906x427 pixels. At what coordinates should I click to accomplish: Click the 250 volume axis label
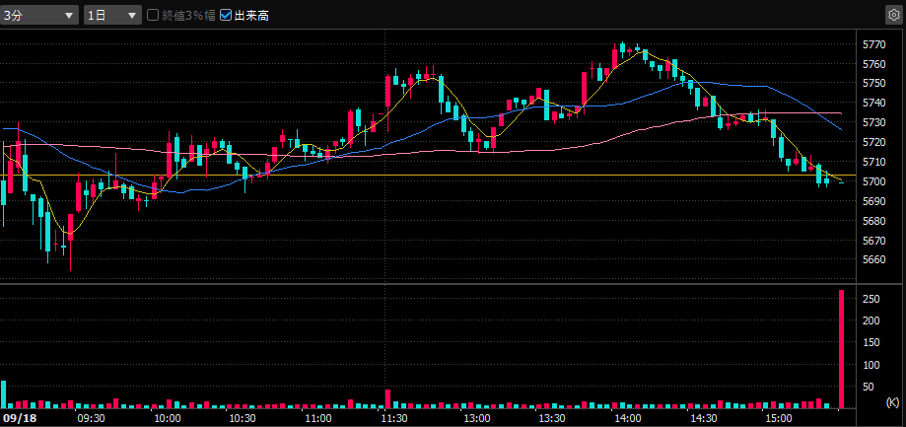point(871,298)
